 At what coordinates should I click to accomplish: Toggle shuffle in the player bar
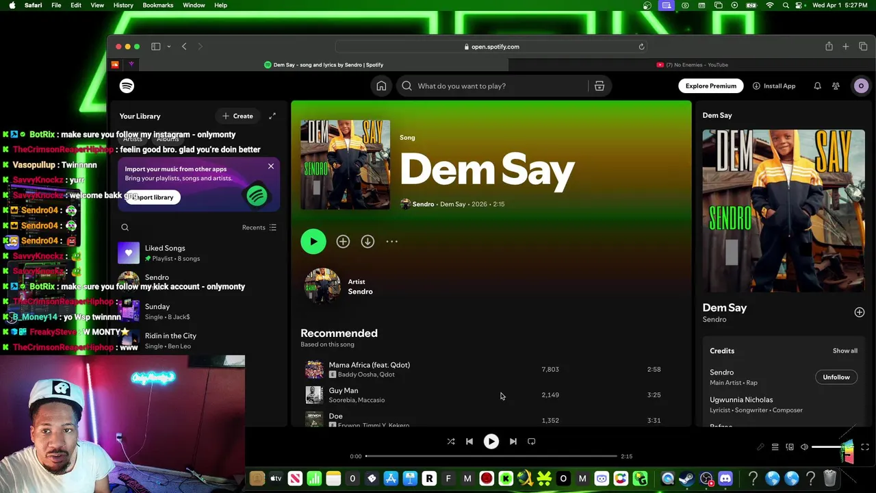451,442
